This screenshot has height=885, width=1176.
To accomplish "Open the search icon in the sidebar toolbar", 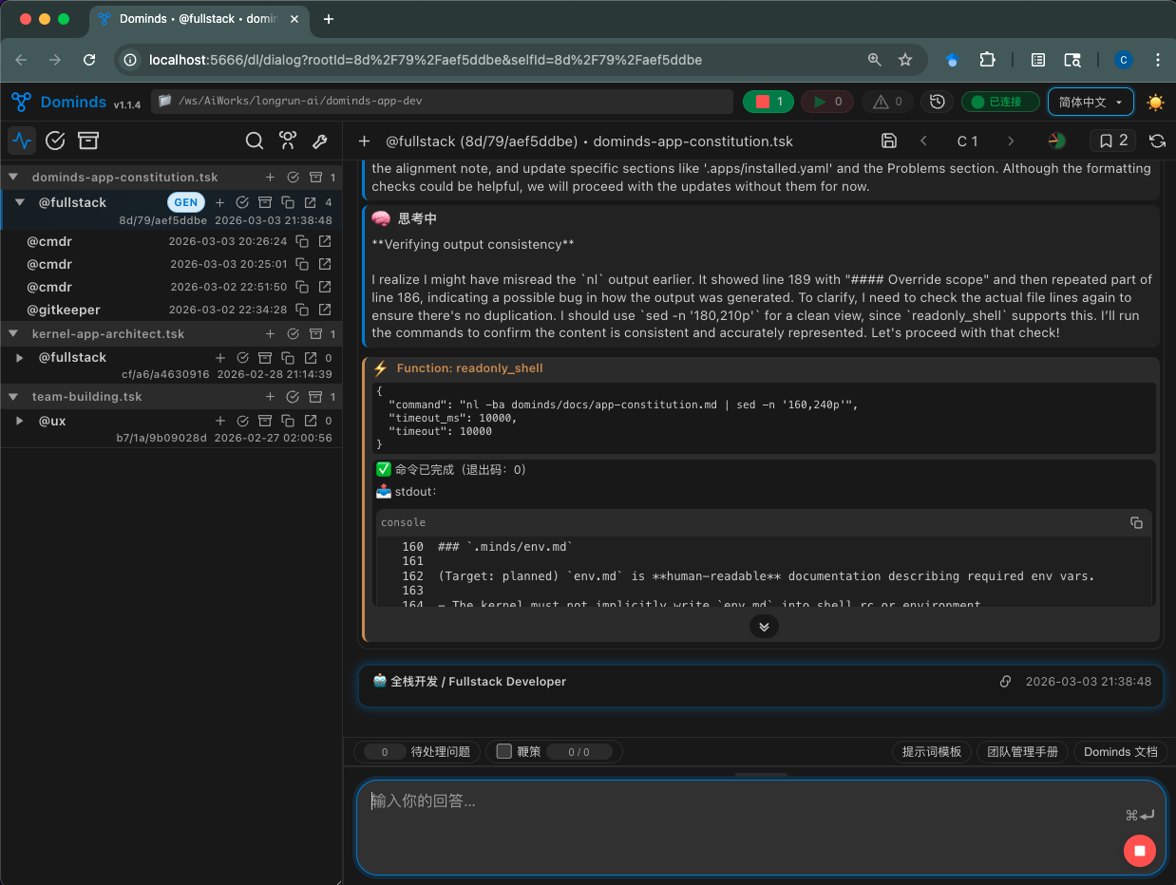I will (255, 141).
